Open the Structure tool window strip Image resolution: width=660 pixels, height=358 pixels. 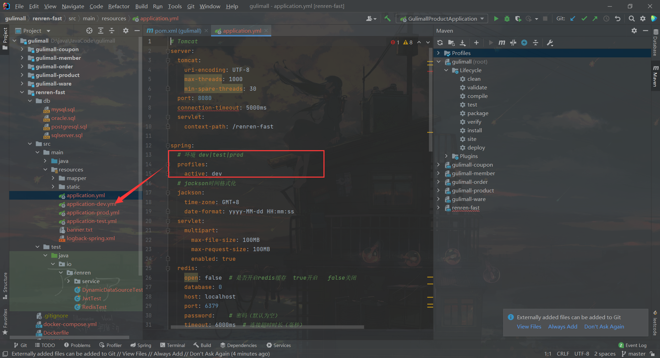click(x=5, y=286)
